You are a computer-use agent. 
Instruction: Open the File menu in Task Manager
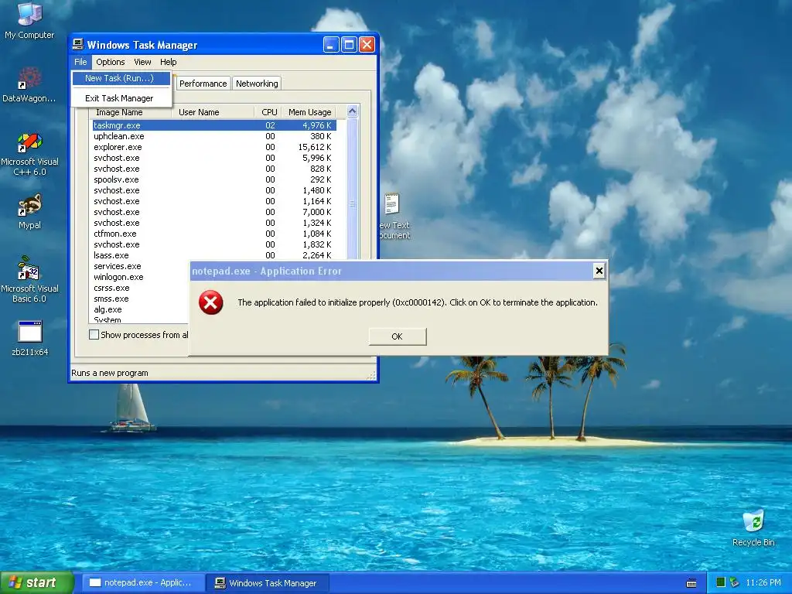[80, 62]
